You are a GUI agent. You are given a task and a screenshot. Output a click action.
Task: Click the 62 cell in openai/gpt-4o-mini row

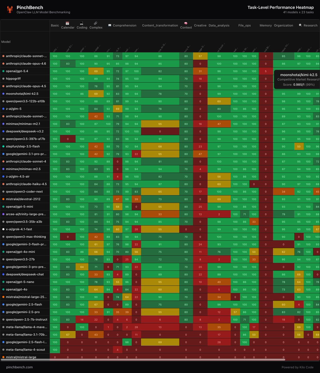click(x=283, y=252)
